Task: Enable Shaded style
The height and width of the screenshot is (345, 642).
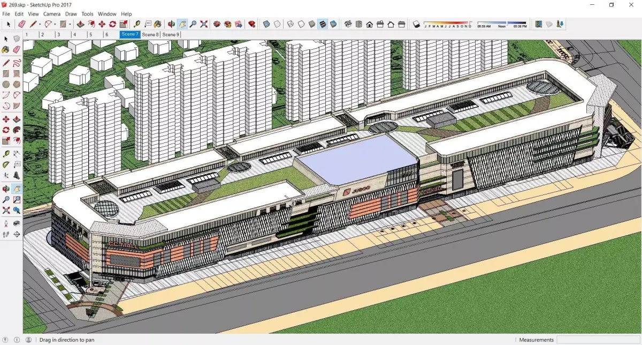Action: 311,24
